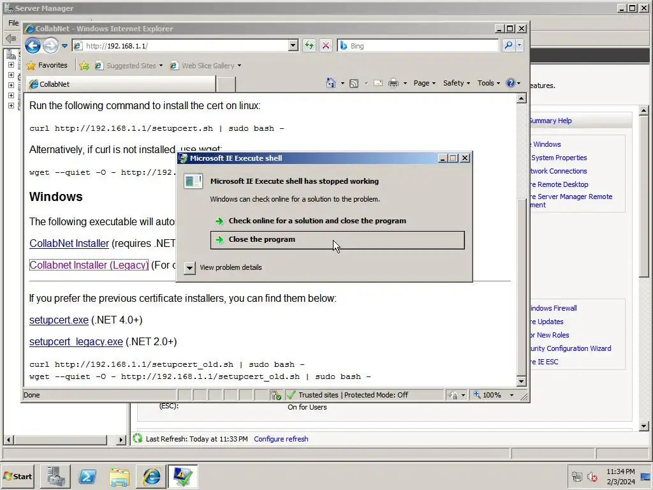Screen dimensions: 653x490
Task: Open the Safety menu
Action: click(457, 83)
